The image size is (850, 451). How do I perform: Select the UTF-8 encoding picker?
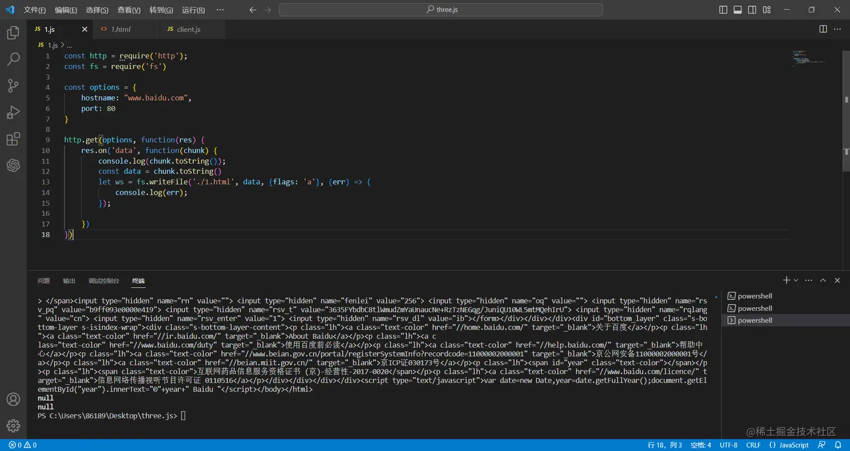coord(729,445)
